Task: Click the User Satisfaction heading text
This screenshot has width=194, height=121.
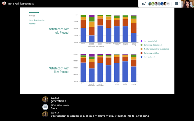Action: tap(37, 21)
